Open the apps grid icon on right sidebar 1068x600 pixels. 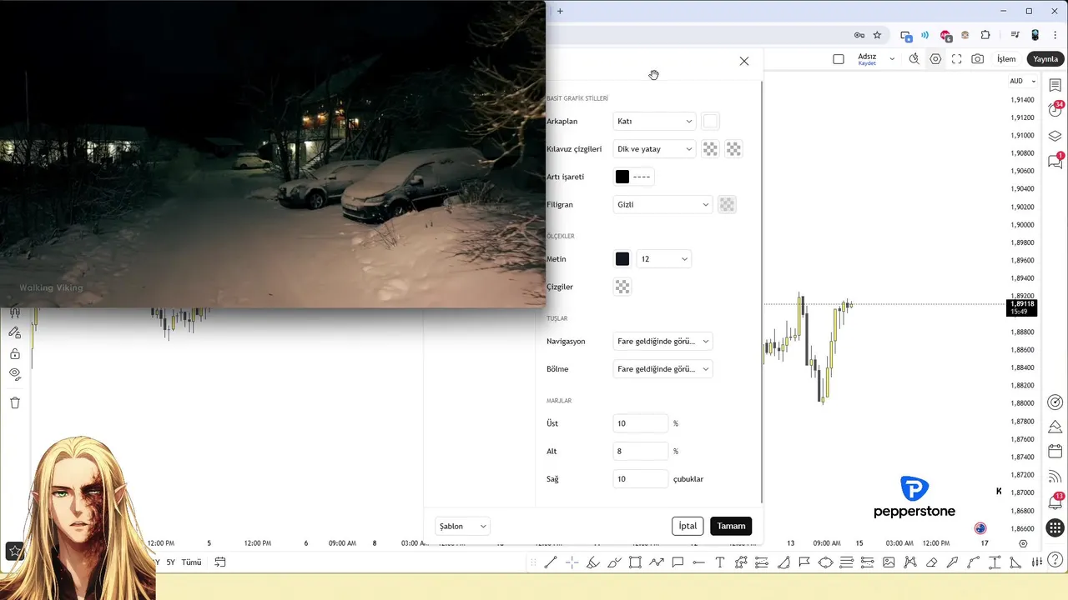1055,527
